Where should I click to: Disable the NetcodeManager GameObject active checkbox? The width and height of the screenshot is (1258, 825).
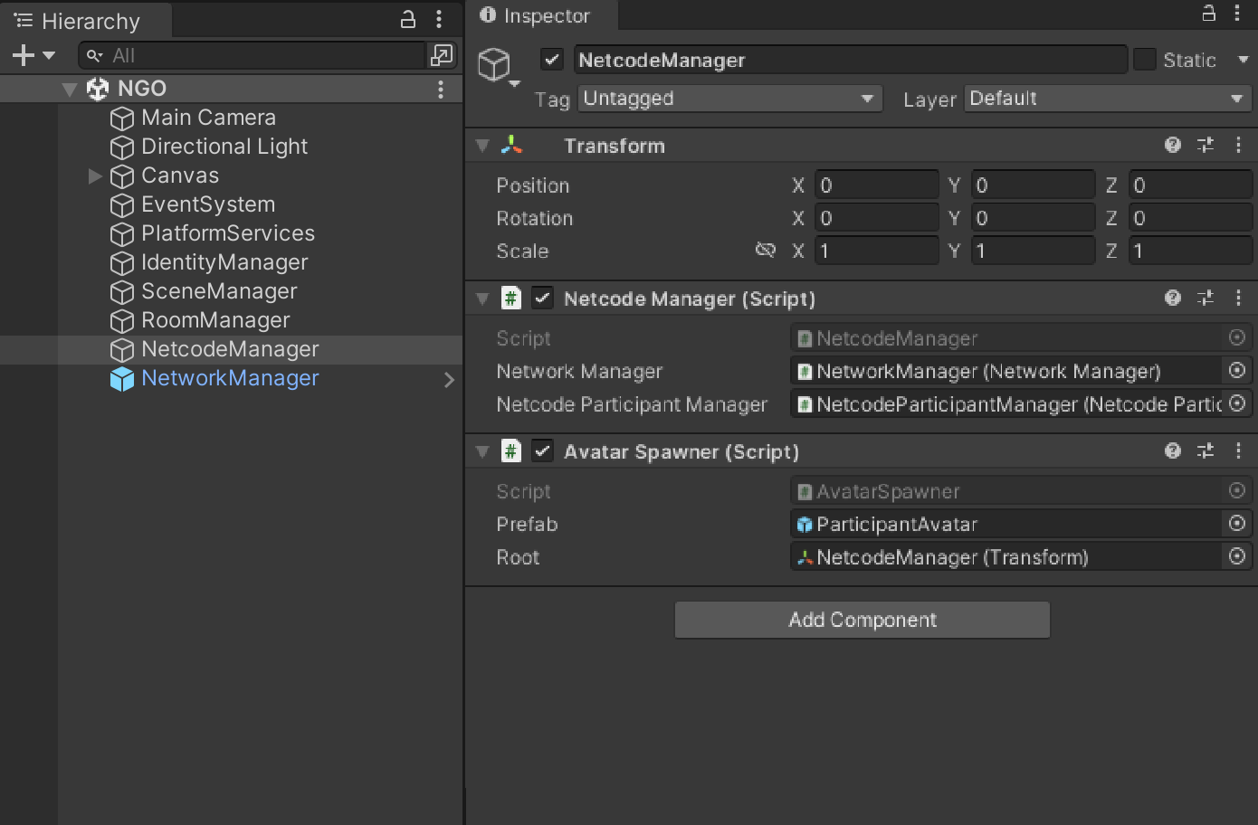(x=552, y=60)
